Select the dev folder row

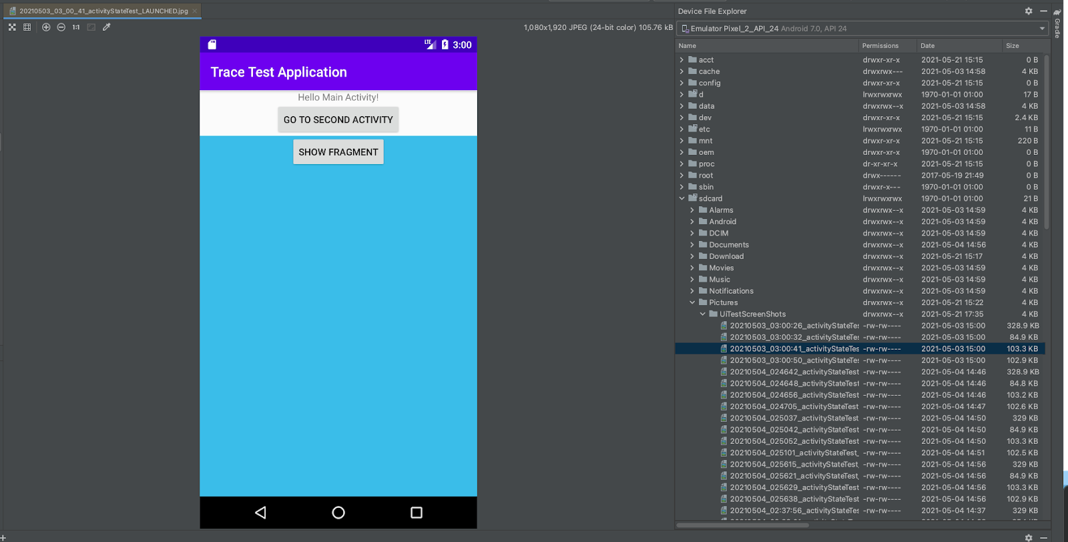click(x=860, y=117)
